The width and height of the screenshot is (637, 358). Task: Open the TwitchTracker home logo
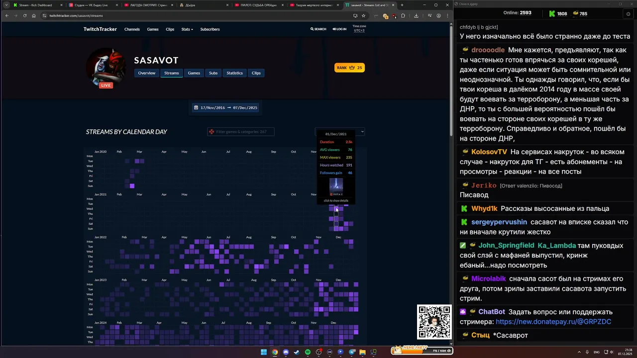pos(100,29)
